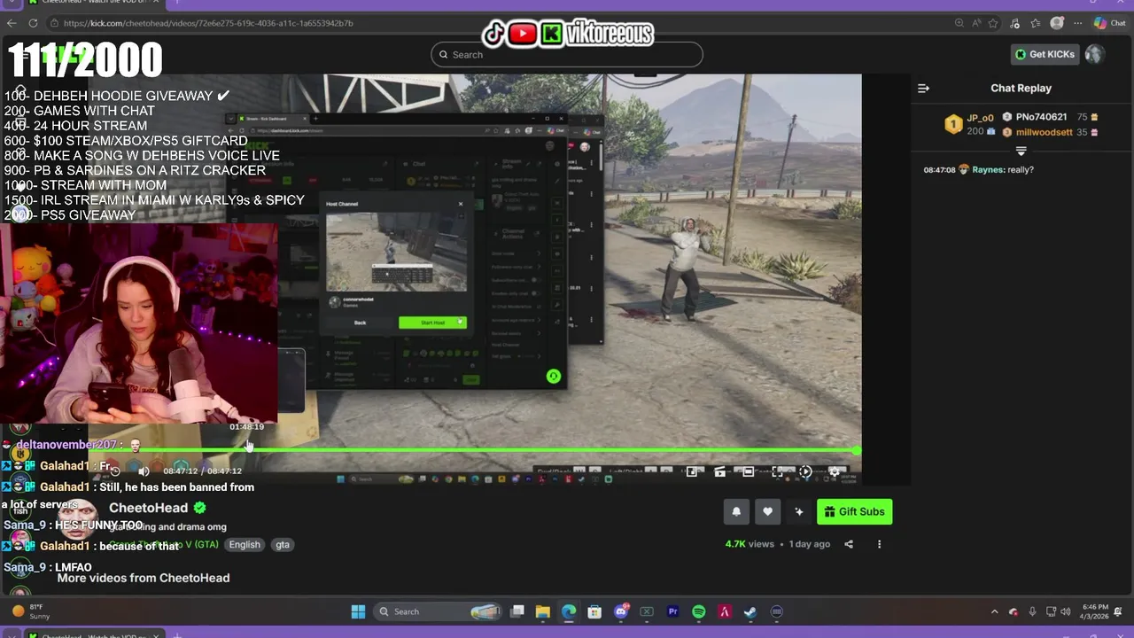Show hidden system tray icons
The width and height of the screenshot is (1134, 638).
[994, 611]
